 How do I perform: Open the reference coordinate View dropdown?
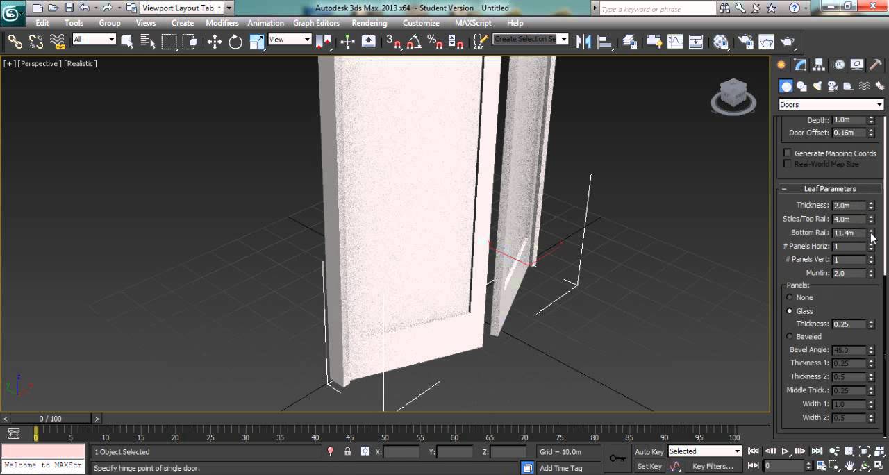pyautogui.click(x=289, y=40)
